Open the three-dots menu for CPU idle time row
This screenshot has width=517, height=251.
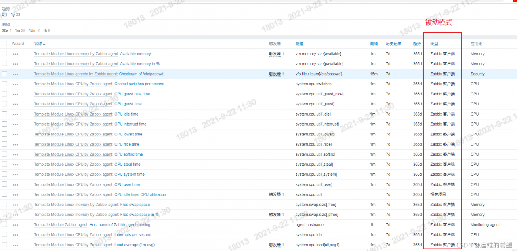pos(15,114)
